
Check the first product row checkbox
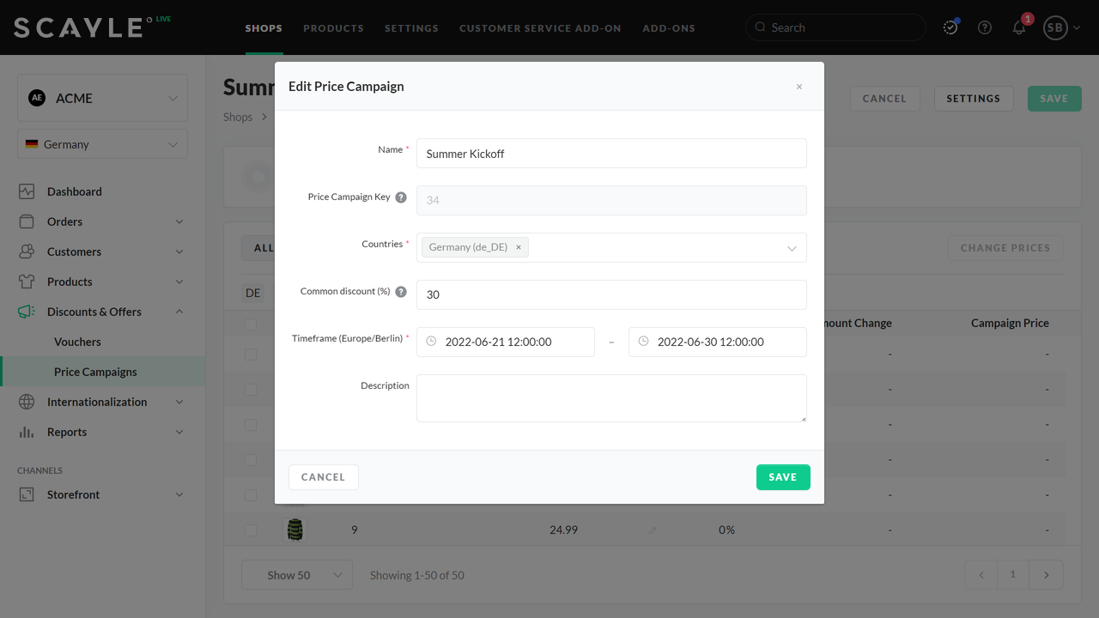tap(251, 354)
